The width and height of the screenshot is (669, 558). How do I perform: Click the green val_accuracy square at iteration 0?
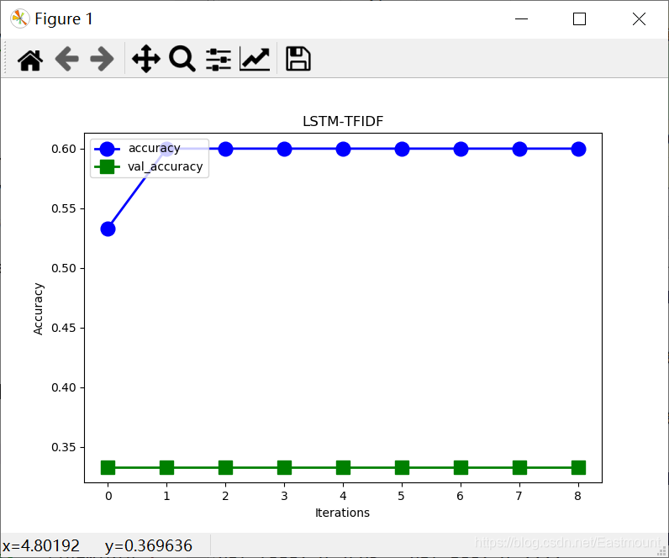coord(108,467)
